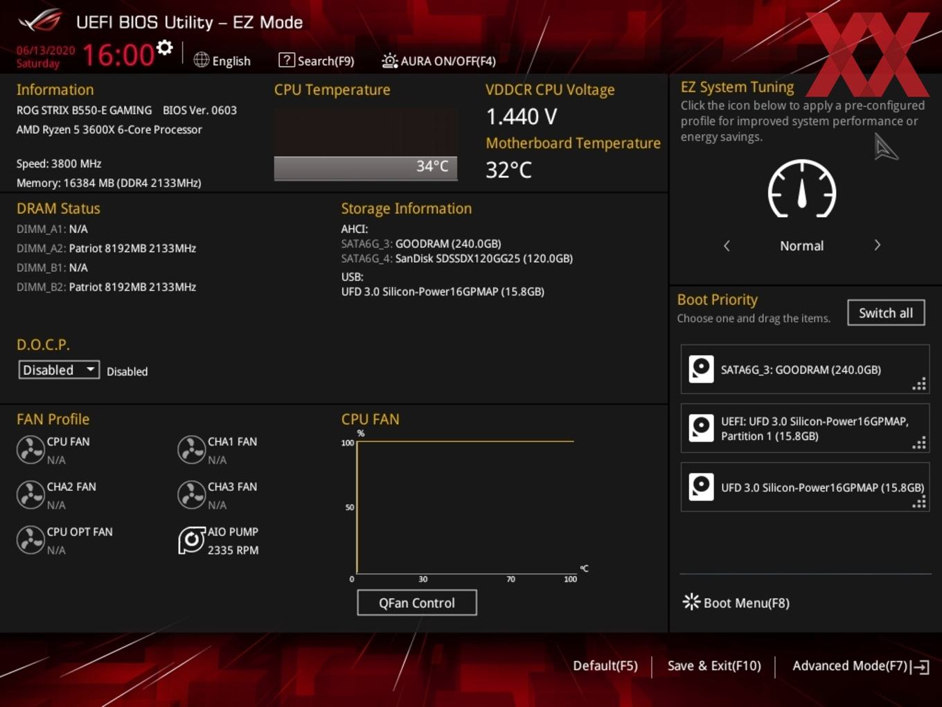Click Speed: 3800 MHz text
Viewport: 942px width, 707px height.
pyautogui.click(x=59, y=164)
